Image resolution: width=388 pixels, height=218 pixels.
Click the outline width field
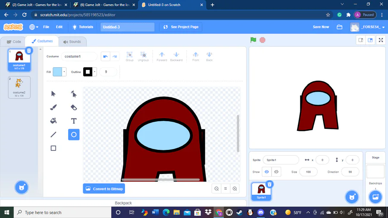(108, 72)
